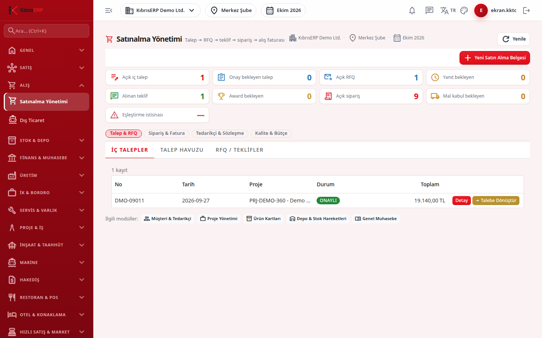Open the Alınan teklif card
The image size is (542, 338).
click(157, 96)
